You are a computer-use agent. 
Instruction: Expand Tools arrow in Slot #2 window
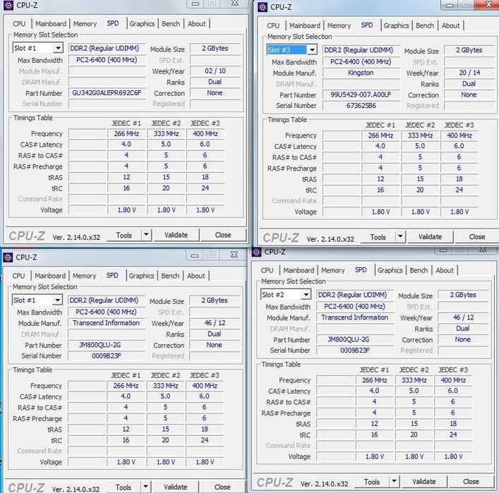coord(395,481)
